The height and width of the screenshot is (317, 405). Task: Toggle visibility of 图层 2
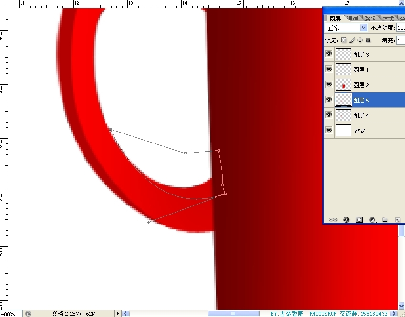click(329, 85)
